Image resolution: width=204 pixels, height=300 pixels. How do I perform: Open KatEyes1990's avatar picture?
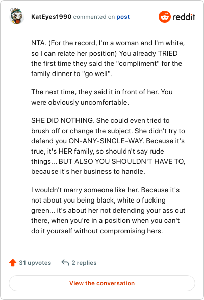(17, 16)
